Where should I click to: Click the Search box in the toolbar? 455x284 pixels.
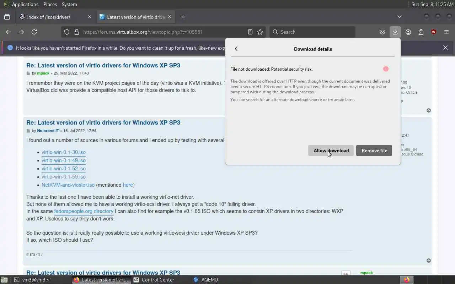(313, 32)
